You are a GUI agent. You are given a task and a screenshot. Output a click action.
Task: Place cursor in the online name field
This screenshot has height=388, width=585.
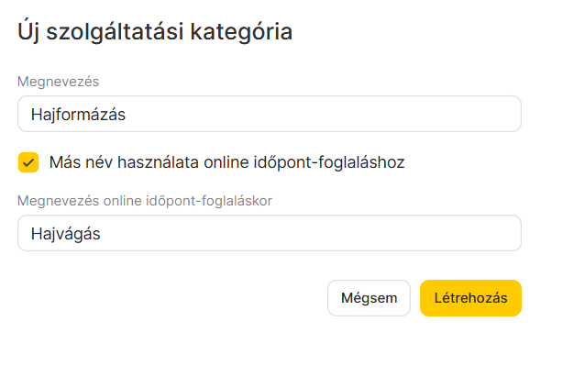point(270,234)
